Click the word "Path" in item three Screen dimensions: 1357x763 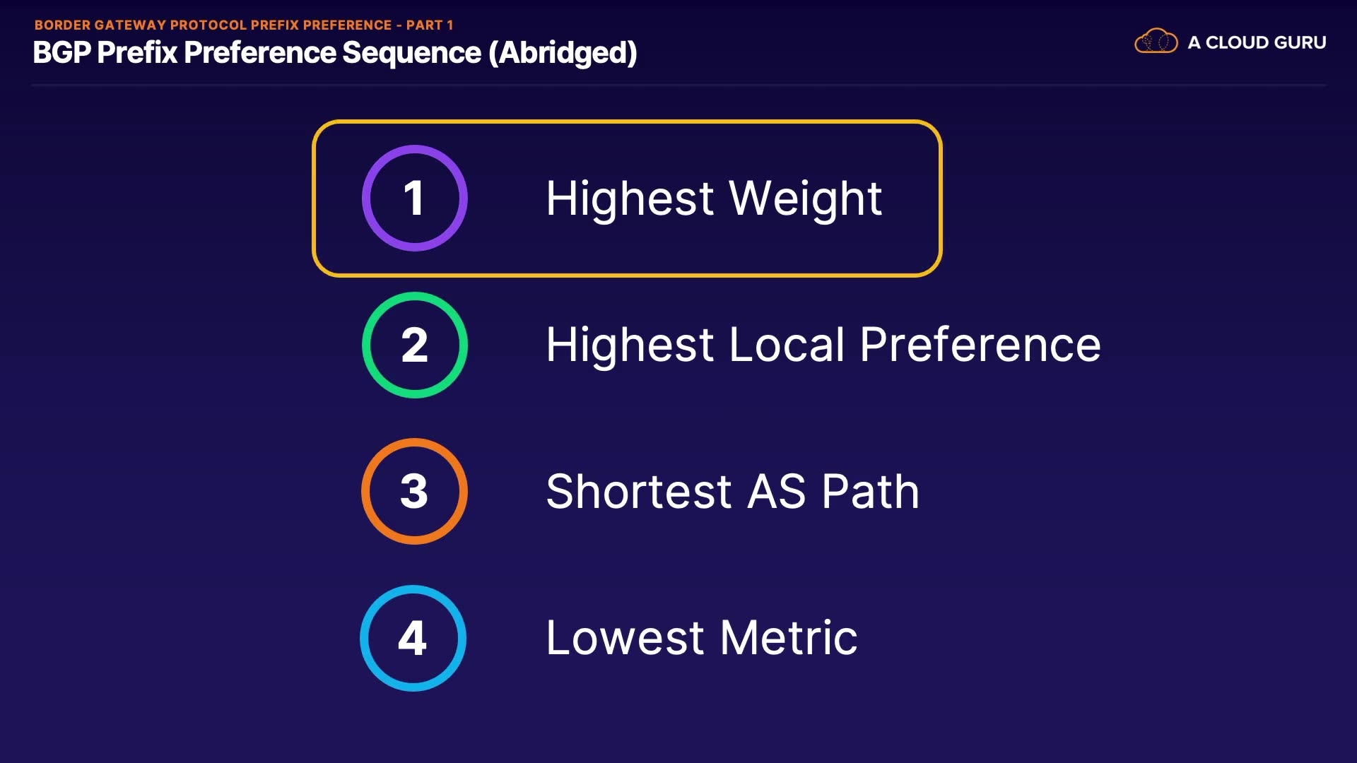(871, 491)
